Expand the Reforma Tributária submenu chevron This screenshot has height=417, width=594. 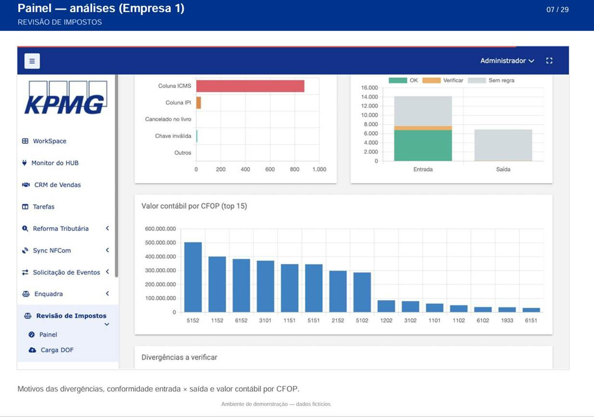click(x=107, y=228)
